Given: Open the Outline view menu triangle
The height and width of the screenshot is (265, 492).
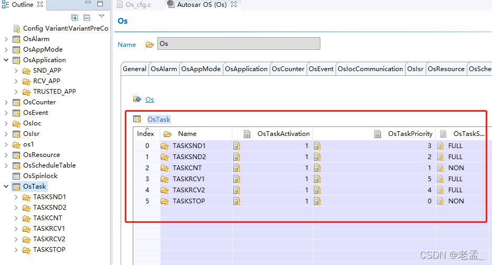Looking at the screenshot, I should [101, 16].
